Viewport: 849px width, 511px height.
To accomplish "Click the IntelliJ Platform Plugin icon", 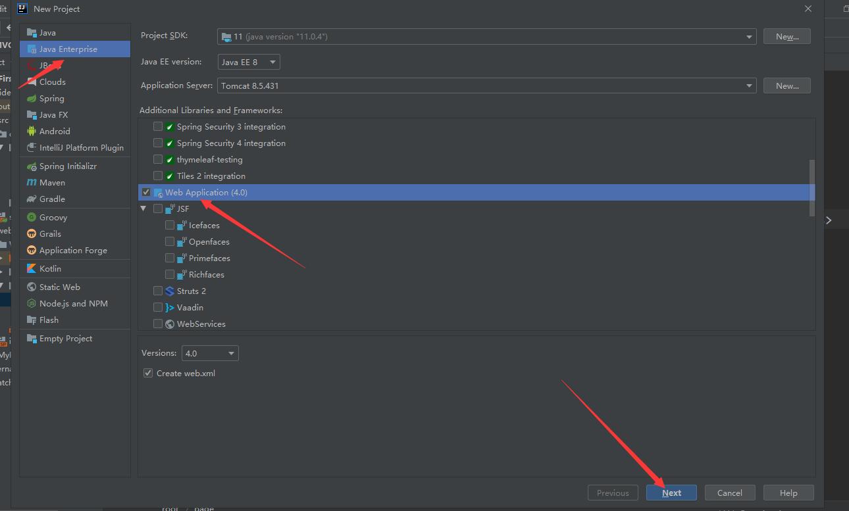I will pyautogui.click(x=32, y=147).
